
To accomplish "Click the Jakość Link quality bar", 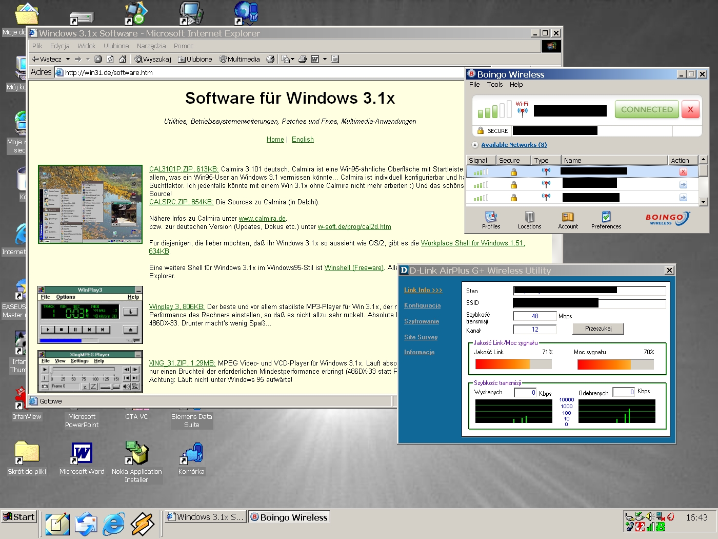I will point(513,364).
